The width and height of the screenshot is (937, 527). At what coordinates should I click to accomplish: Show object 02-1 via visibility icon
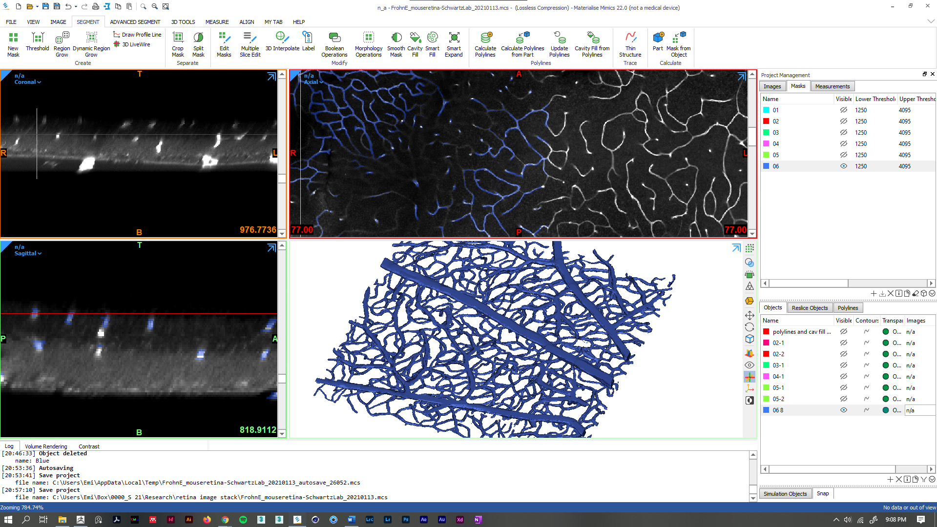click(x=843, y=343)
